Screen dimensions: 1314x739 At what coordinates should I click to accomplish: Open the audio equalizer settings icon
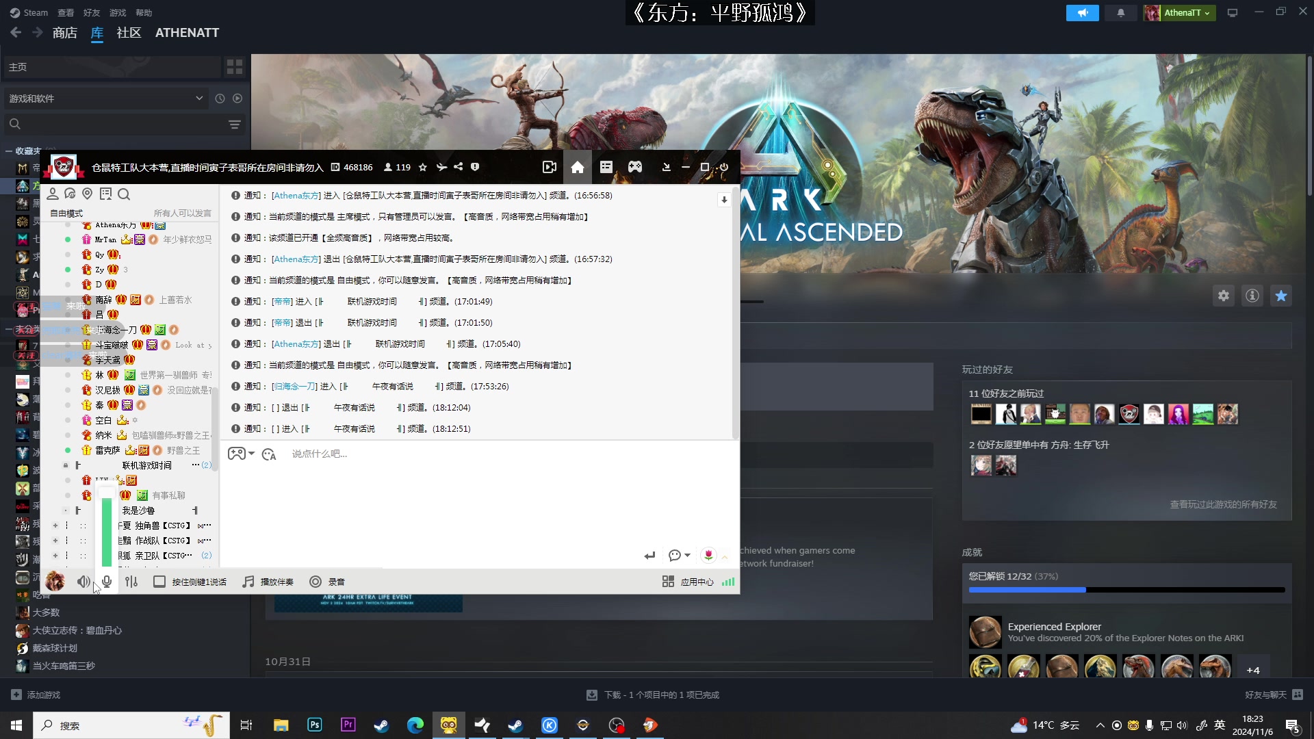click(x=131, y=582)
